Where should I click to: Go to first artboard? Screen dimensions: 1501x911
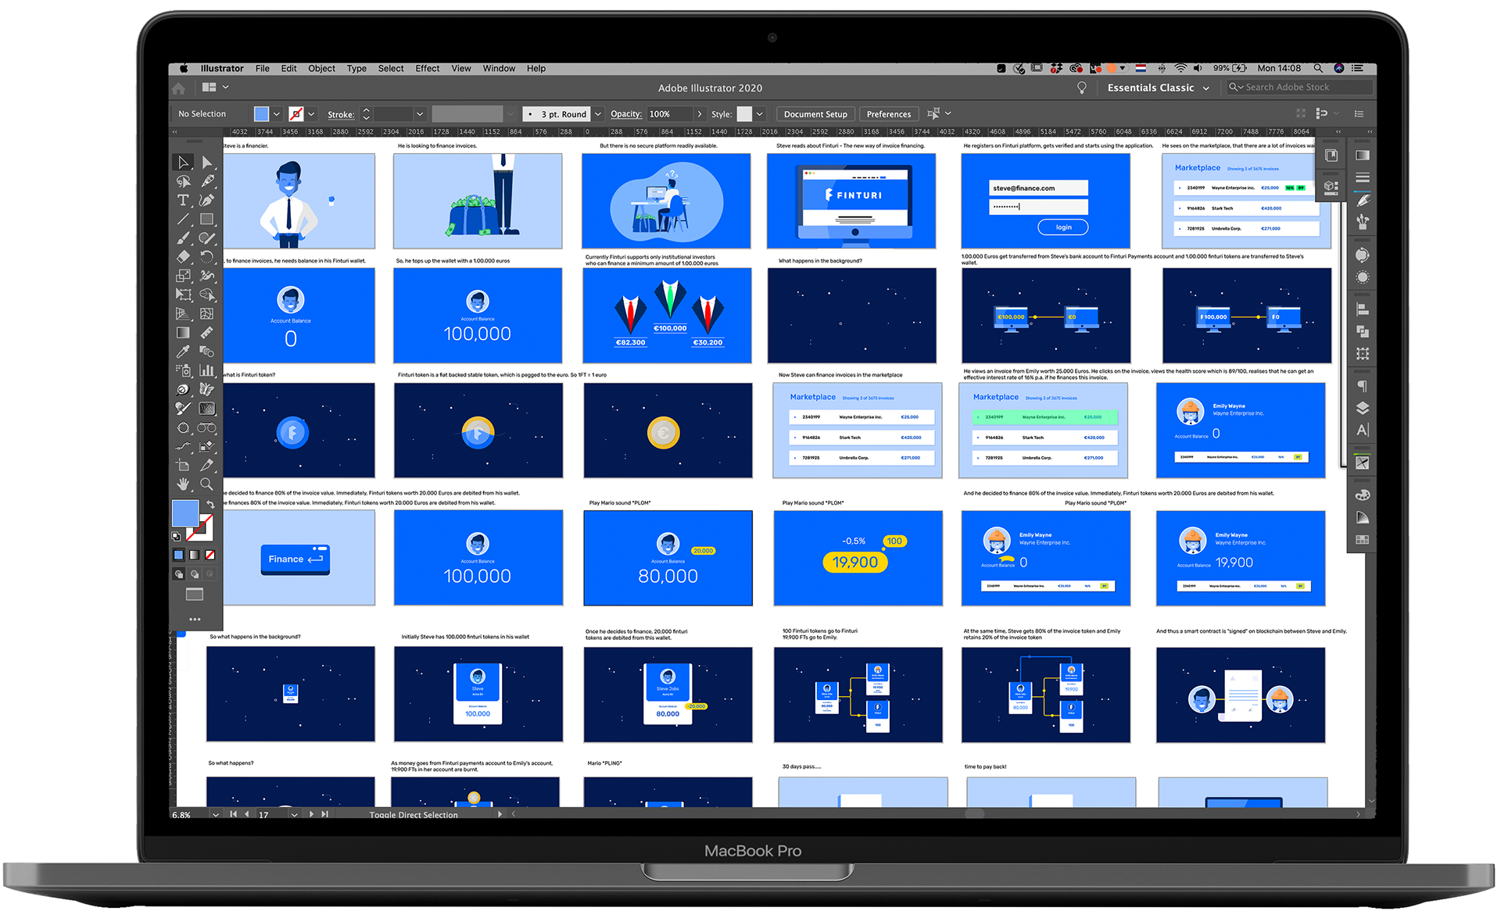233,814
